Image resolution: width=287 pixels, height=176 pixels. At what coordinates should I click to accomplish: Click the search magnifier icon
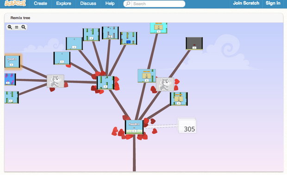(128, 4)
